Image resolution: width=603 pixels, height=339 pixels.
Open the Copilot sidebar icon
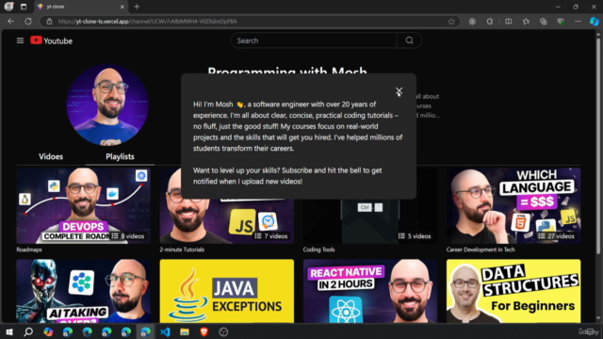tap(595, 22)
